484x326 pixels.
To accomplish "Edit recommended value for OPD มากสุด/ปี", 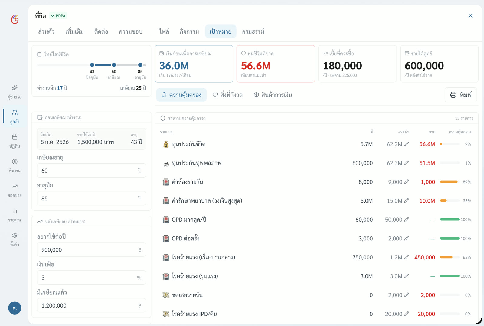I will 407,220.
